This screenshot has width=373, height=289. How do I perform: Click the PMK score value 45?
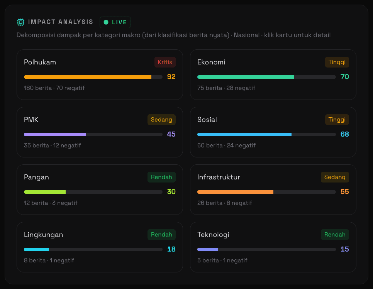pos(171,134)
